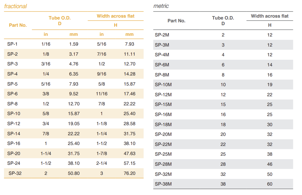The height and width of the screenshot is (195, 302).
Task: Select the SP-2M part number
Action: [162, 35]
